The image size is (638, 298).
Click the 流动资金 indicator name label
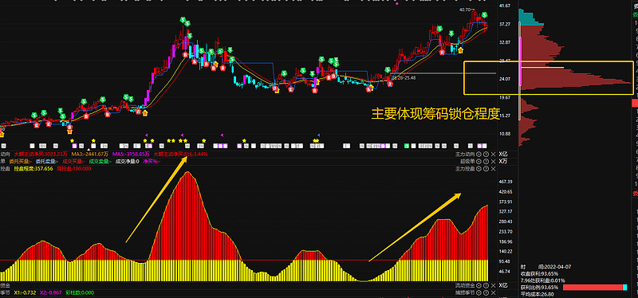[x=465, y=285]
